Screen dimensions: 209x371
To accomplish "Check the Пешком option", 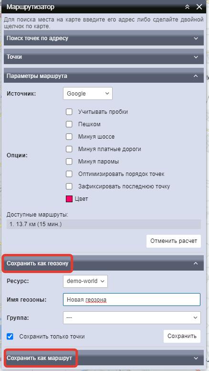I will click(69, 124).
